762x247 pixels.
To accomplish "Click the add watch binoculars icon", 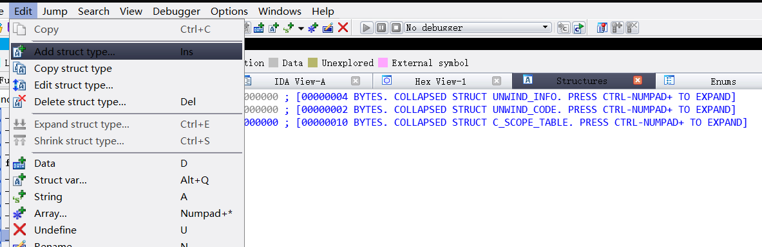I will (x=617, y=28).
